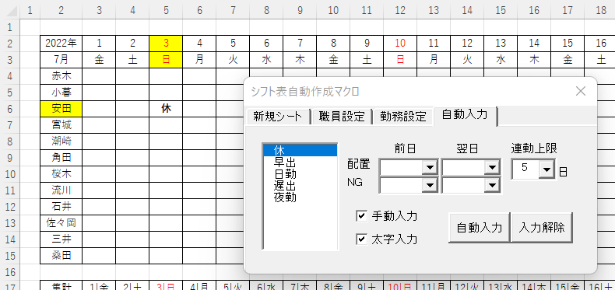This screenshot has height=290, width=615.
Task: Switch to the 職員設定 tab
Action: click(x=342, y=117)
